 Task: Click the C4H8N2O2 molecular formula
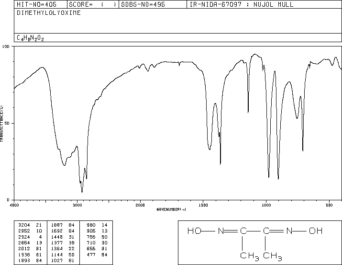click(30, 38)
